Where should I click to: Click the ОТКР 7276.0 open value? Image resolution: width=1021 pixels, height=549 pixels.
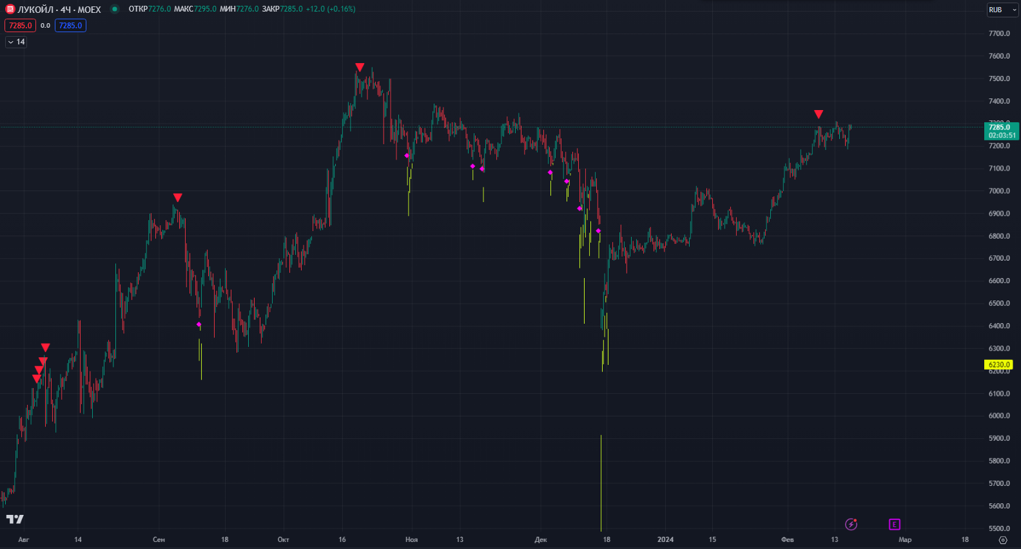tap(150, 9)
